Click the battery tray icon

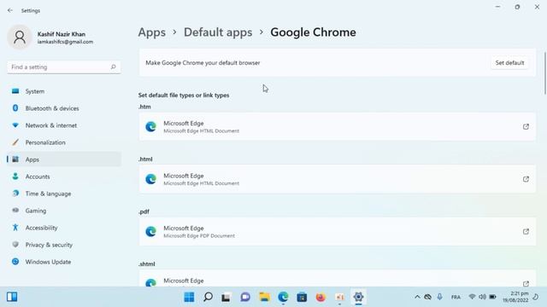(x=492, y=297)
